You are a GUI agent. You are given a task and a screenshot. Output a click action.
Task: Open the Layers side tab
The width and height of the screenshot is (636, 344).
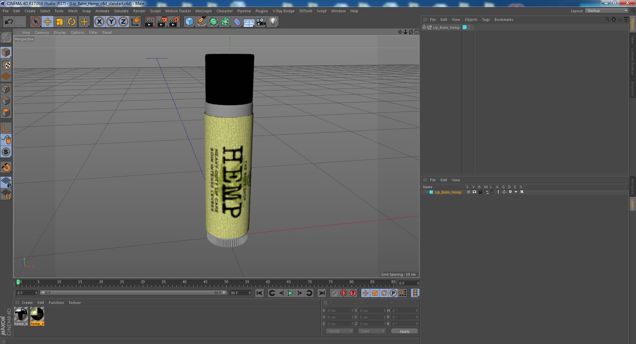point(632,204)
